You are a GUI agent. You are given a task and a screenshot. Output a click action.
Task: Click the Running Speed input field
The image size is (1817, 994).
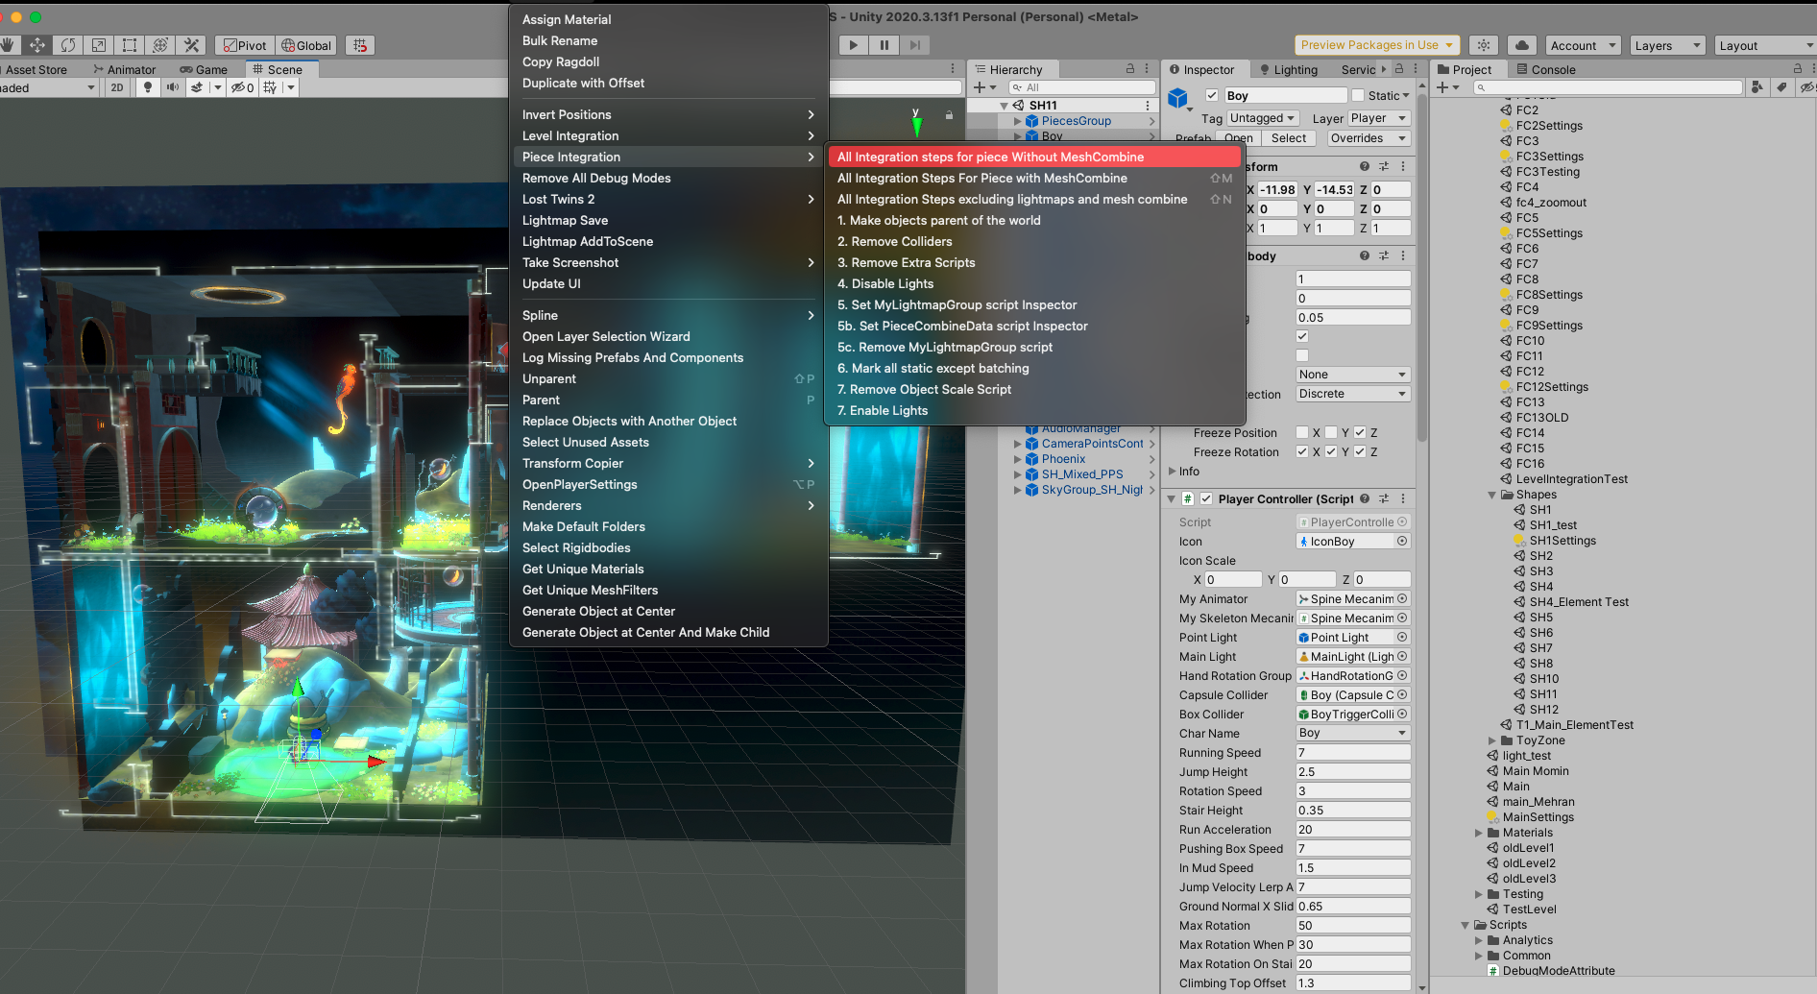1353,752
